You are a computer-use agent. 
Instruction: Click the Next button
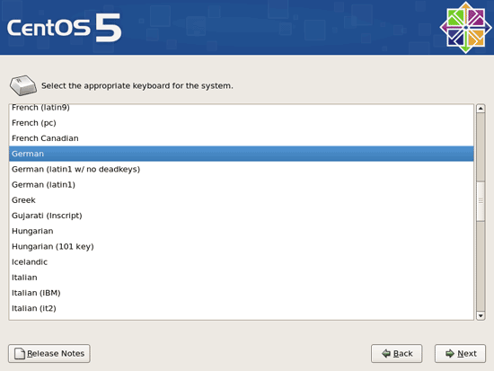coord(460,353)
